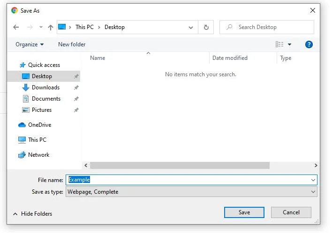The image size is (332, 233).
Task: Click the Cancel button
Action: [291, 212]
